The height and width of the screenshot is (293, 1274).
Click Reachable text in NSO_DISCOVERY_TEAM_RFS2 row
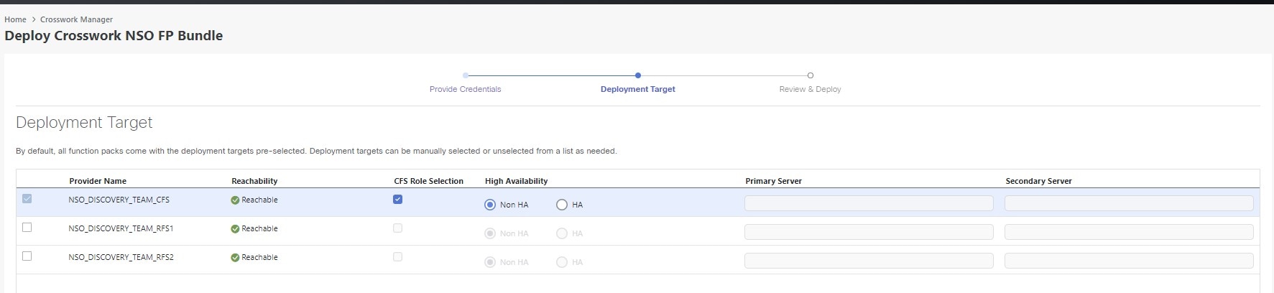(259, 257)
